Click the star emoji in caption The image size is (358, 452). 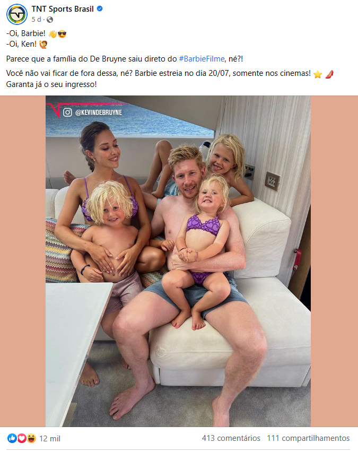[x=317, y=74]
